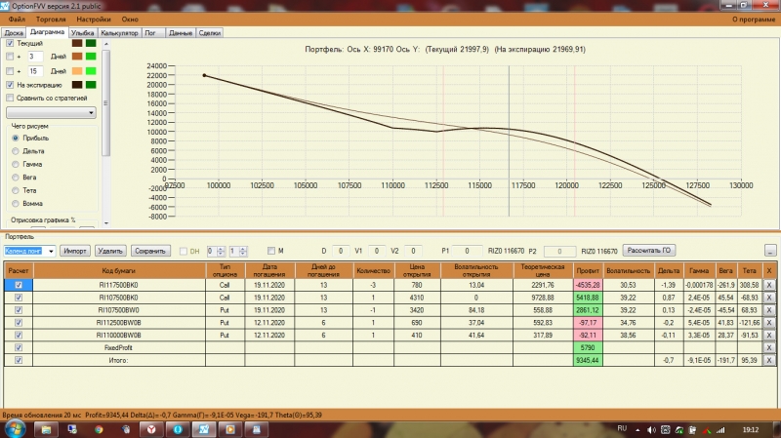The image size is (781, 438).
Task: Open the Календ лонг strategy dropdown
Action: click(51, 251)
